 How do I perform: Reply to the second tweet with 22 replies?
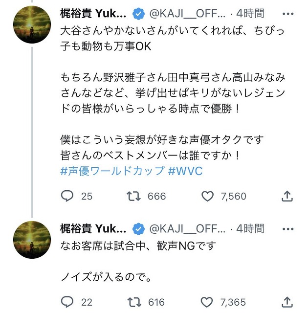[67, 302]
